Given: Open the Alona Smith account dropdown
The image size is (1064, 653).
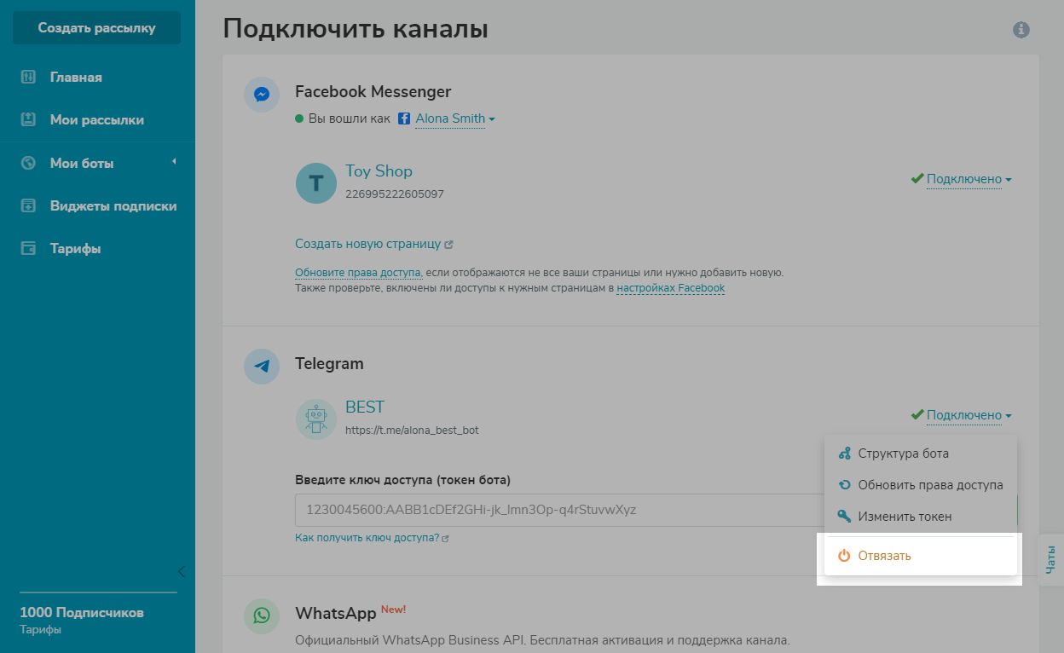Looking at the screenshot, I should click(x=454, y=118).
